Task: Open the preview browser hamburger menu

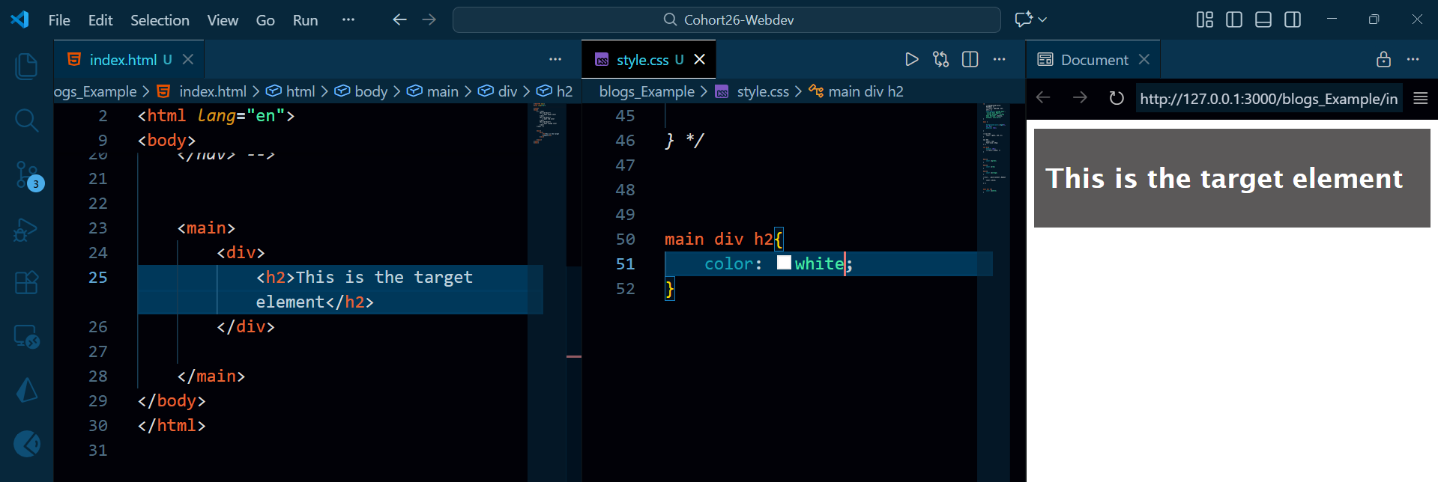Action: tap(1420, 99)
